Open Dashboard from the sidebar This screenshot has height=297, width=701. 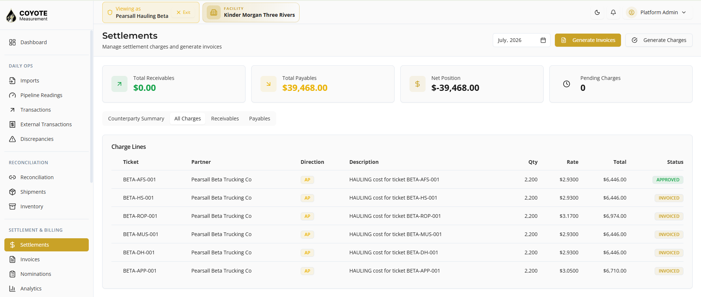tap(46, 42)
